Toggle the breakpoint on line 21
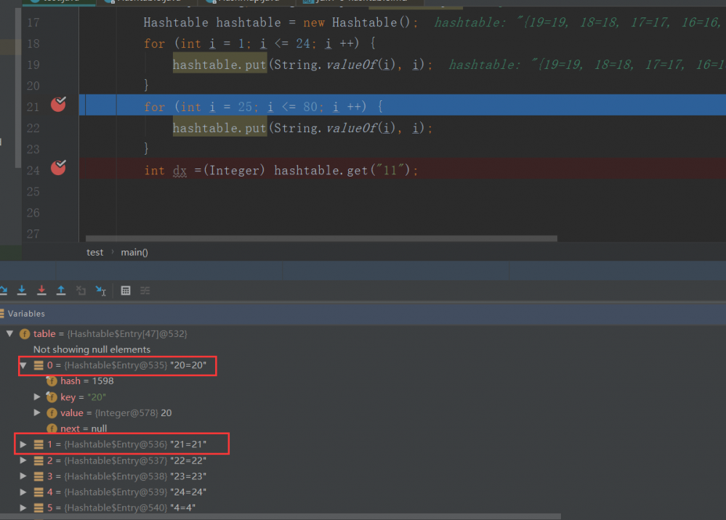Image resolution: width=726 pixels, height=520 pixels. point(58,105)
